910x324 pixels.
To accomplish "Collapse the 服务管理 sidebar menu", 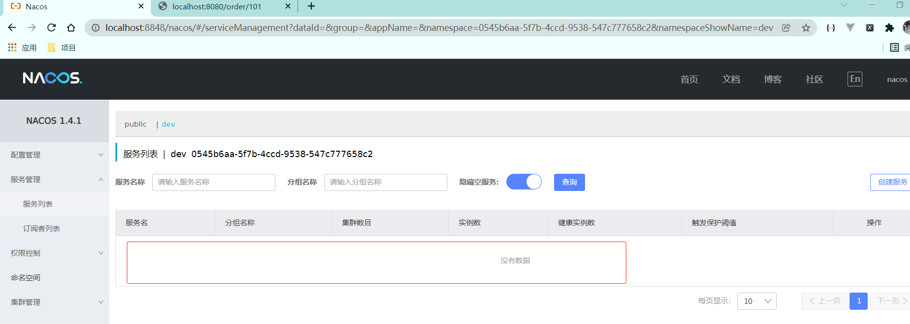I will pyautogui.click(x=54, y=179).
